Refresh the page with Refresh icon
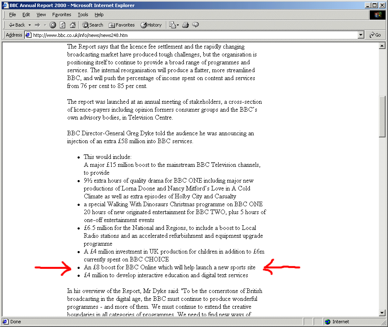The image size is (388, 327). tap(63, 25)
